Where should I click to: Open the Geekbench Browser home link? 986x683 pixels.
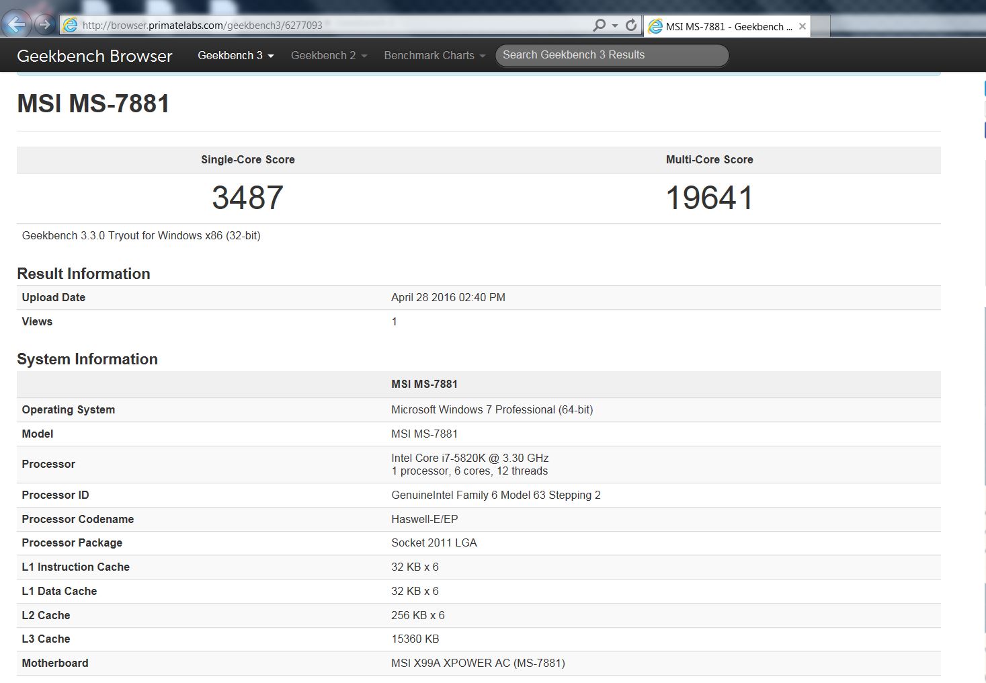(x=95, y=56)
